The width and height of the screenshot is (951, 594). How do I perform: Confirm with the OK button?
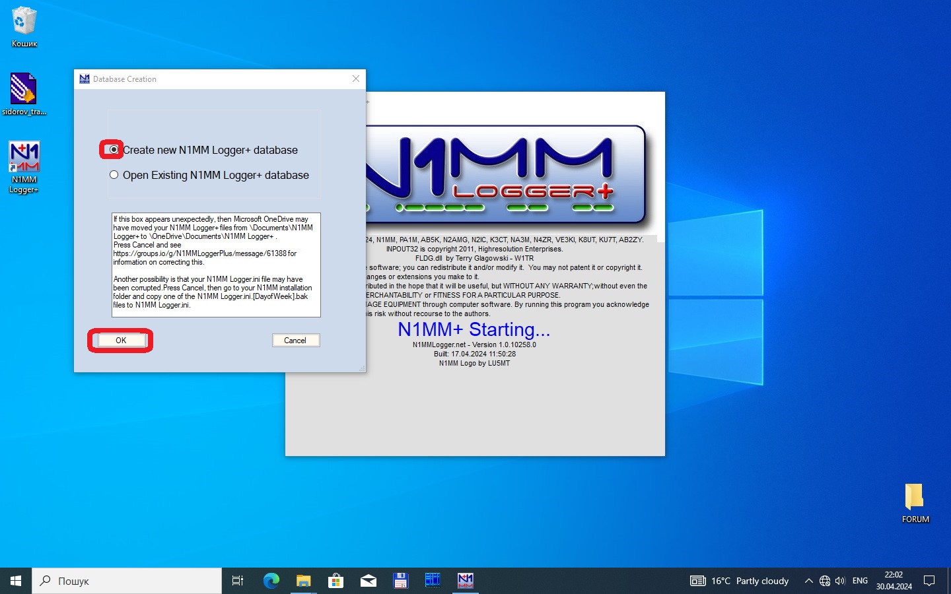121,341
